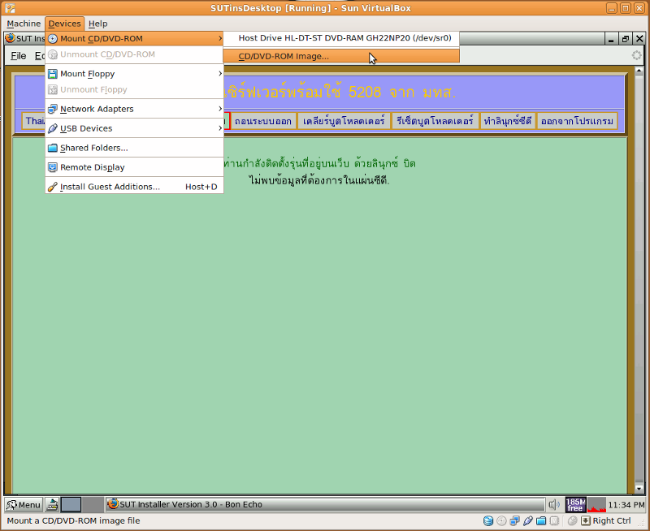650x531 pixels.
Task: Click the CD/DVD indicator in VirtualBox status bar
Action: tap(501, 520)
